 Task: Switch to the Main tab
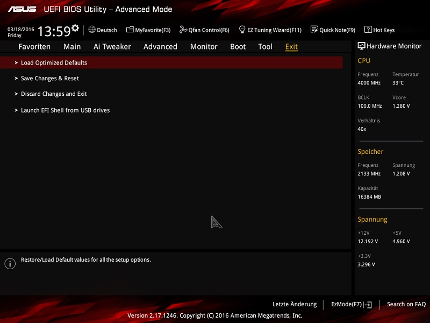[x=72, y=47]
